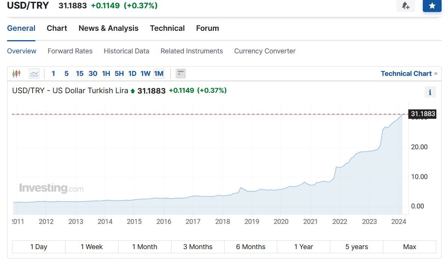Click the 2022 label on the time axis

tap(340, 222)
